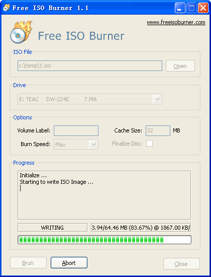Click the 'Volume Label:' text

point(34,130)
